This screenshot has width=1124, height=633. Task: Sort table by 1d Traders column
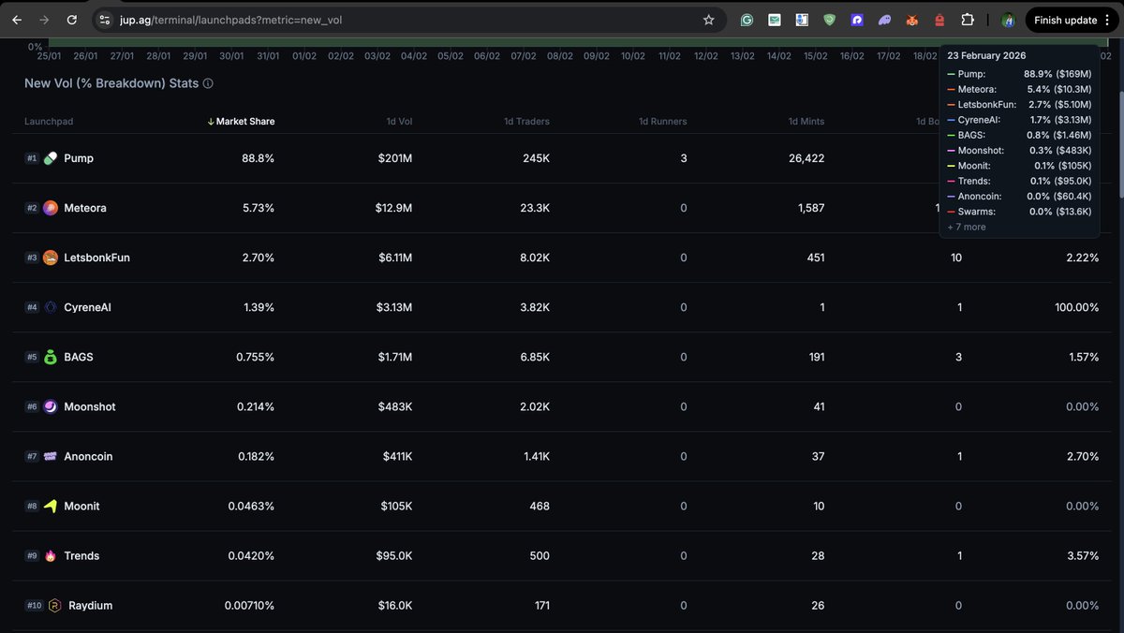[526, 122]
